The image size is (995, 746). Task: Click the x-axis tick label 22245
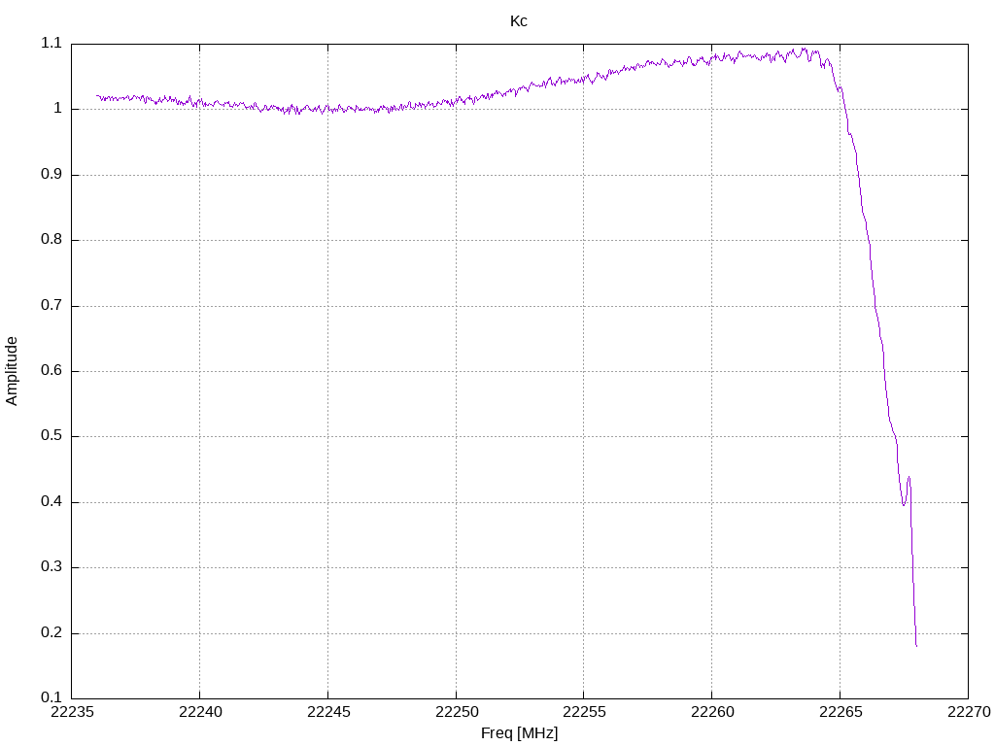[328, 712]
